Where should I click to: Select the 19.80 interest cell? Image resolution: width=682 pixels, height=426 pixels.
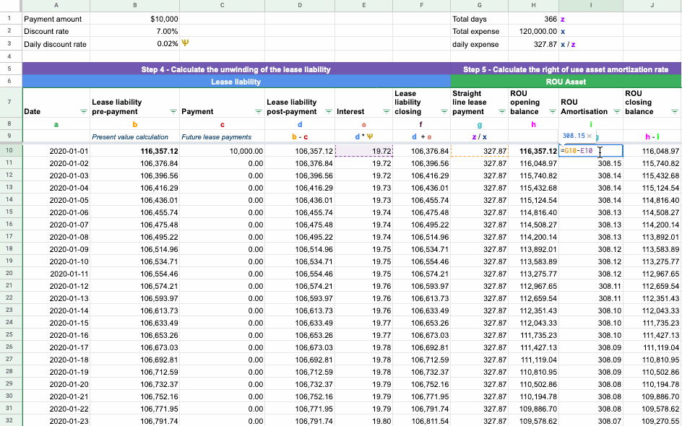[x=363, y=421]
